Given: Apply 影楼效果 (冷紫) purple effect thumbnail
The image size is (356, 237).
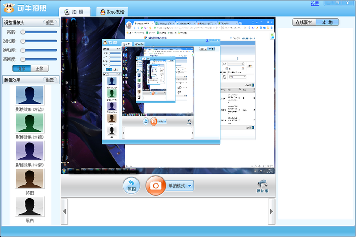Looking at the screenshot, I should pyautogui.click(x=30, y=151).
